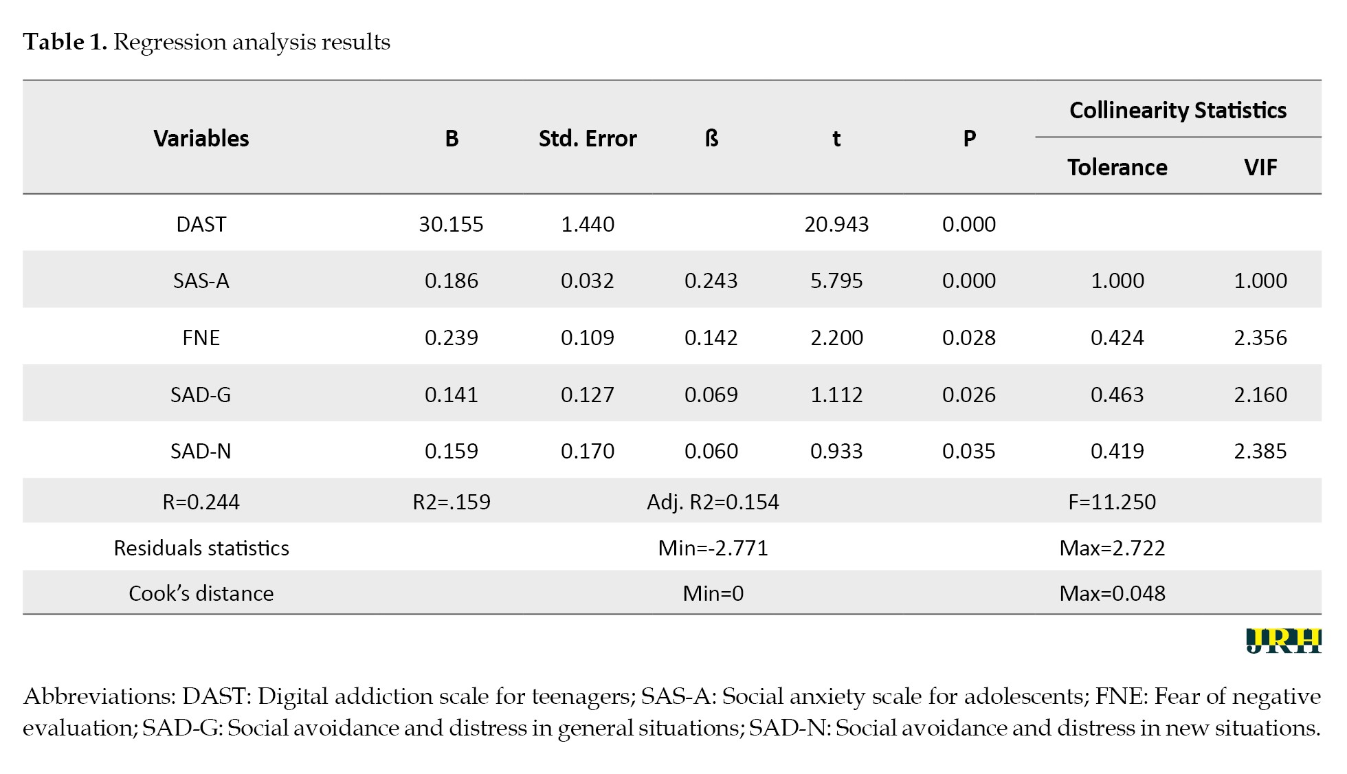The height and width of the screenshot is (774, 1347).
Task: Select the Collinearity Statistics header
Action: coord(1178,110)
